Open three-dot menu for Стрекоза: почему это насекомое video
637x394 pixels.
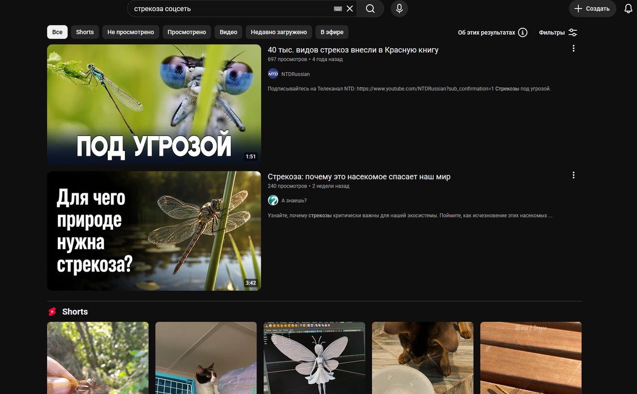click(573, 175)
